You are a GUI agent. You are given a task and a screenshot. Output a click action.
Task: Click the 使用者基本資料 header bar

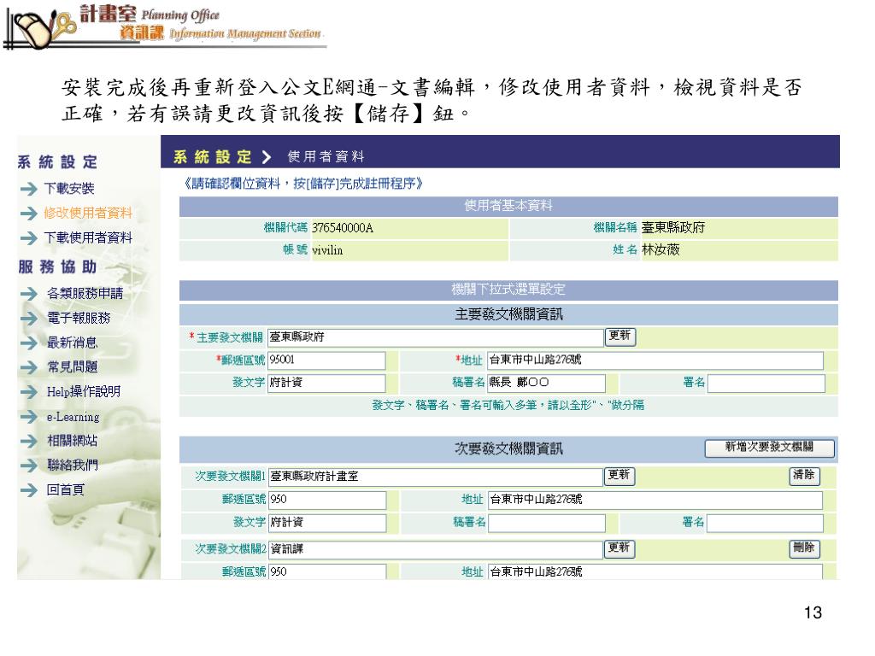(508, 206)
